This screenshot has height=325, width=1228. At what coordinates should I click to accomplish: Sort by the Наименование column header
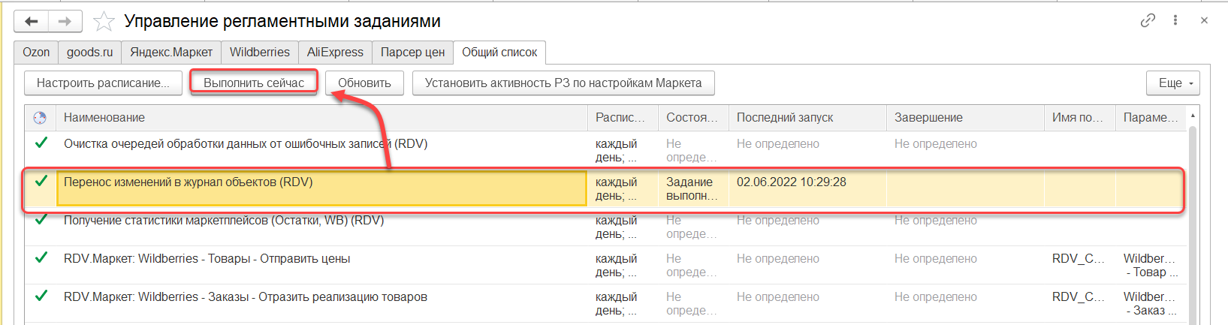click(321, 118)
